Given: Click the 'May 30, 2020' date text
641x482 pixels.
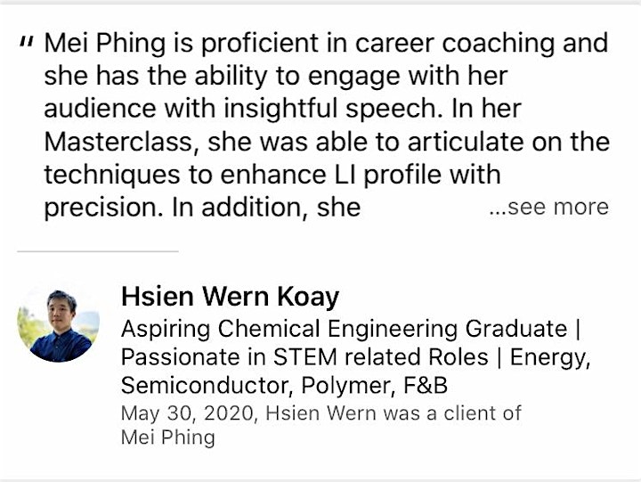Looking at the screenshot, I should [189, 413].
